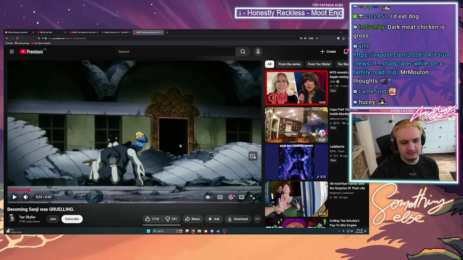The width and height of the screenshot is (463, 260).
Task: Download the video
Action: coord(238,219)
